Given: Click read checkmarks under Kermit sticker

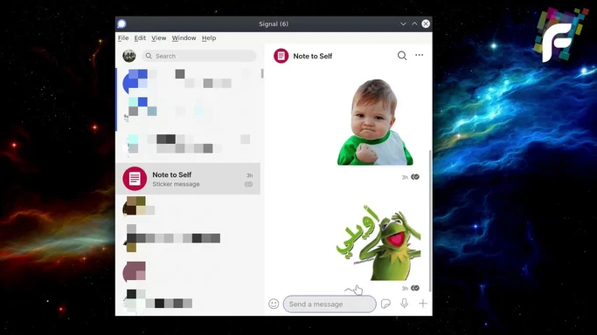Looking at the screenshot, I should pyautogui.click(x=415, y=288).
